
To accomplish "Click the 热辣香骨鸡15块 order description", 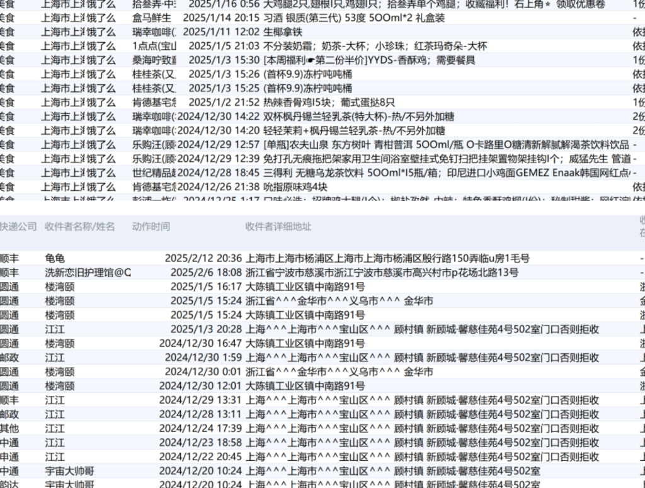I will tap(329, 103).
